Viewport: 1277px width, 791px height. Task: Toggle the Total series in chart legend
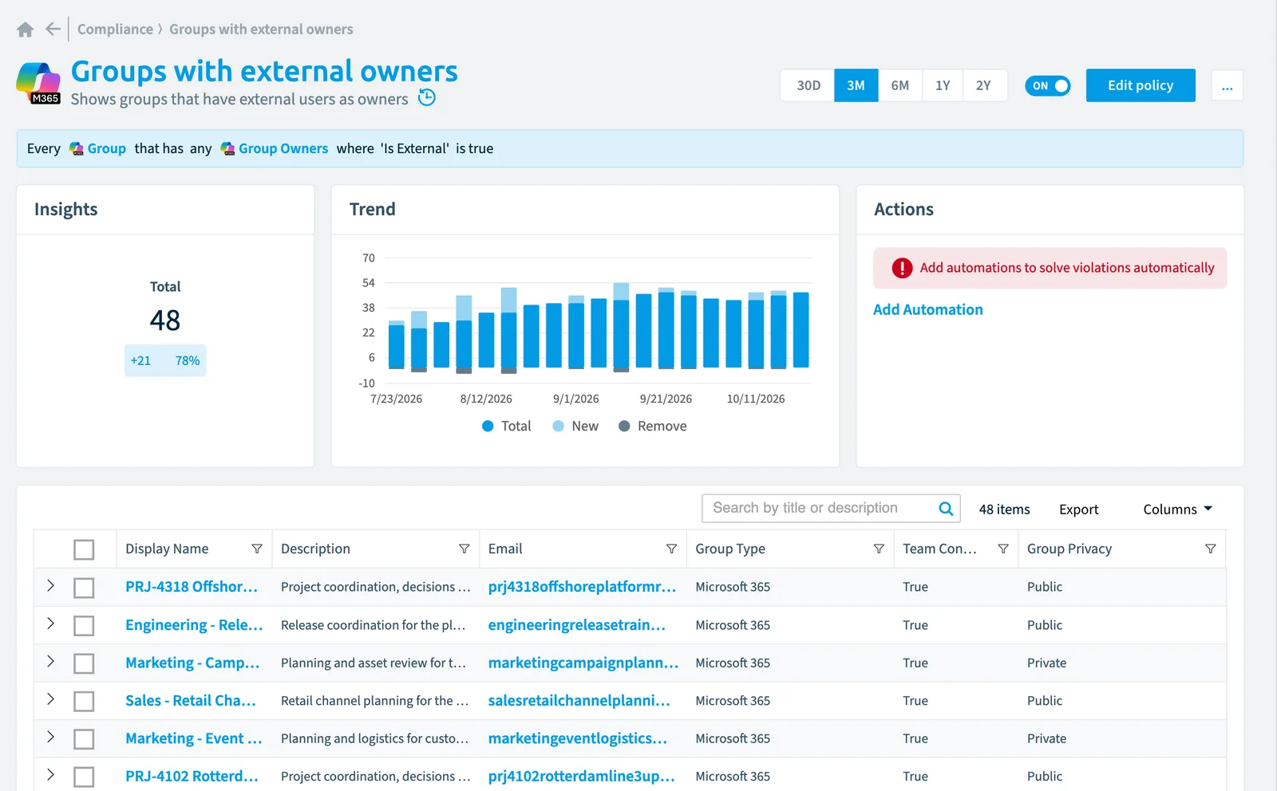click(x=506, y=427)
